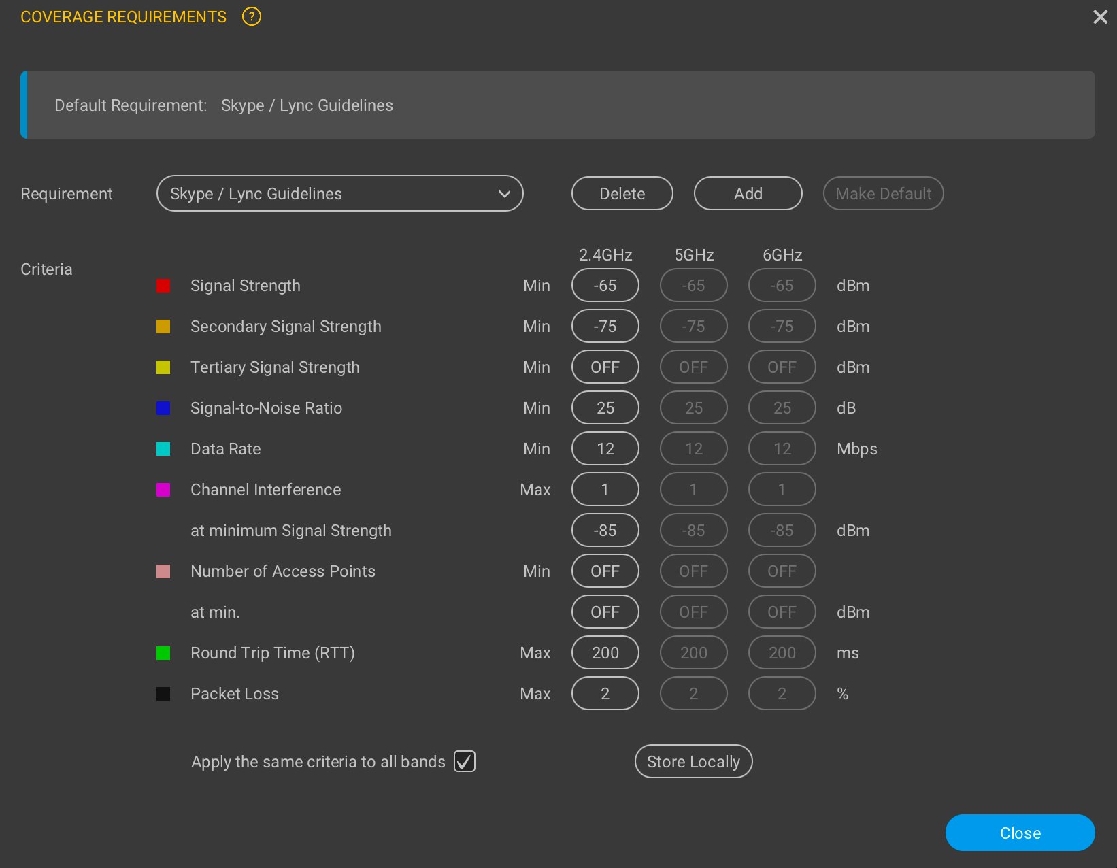The image size is (1117, 868).
Task: Toggle Tertiary Signal Strength OFF for 2.4GHz
Action: coord(605,367)
